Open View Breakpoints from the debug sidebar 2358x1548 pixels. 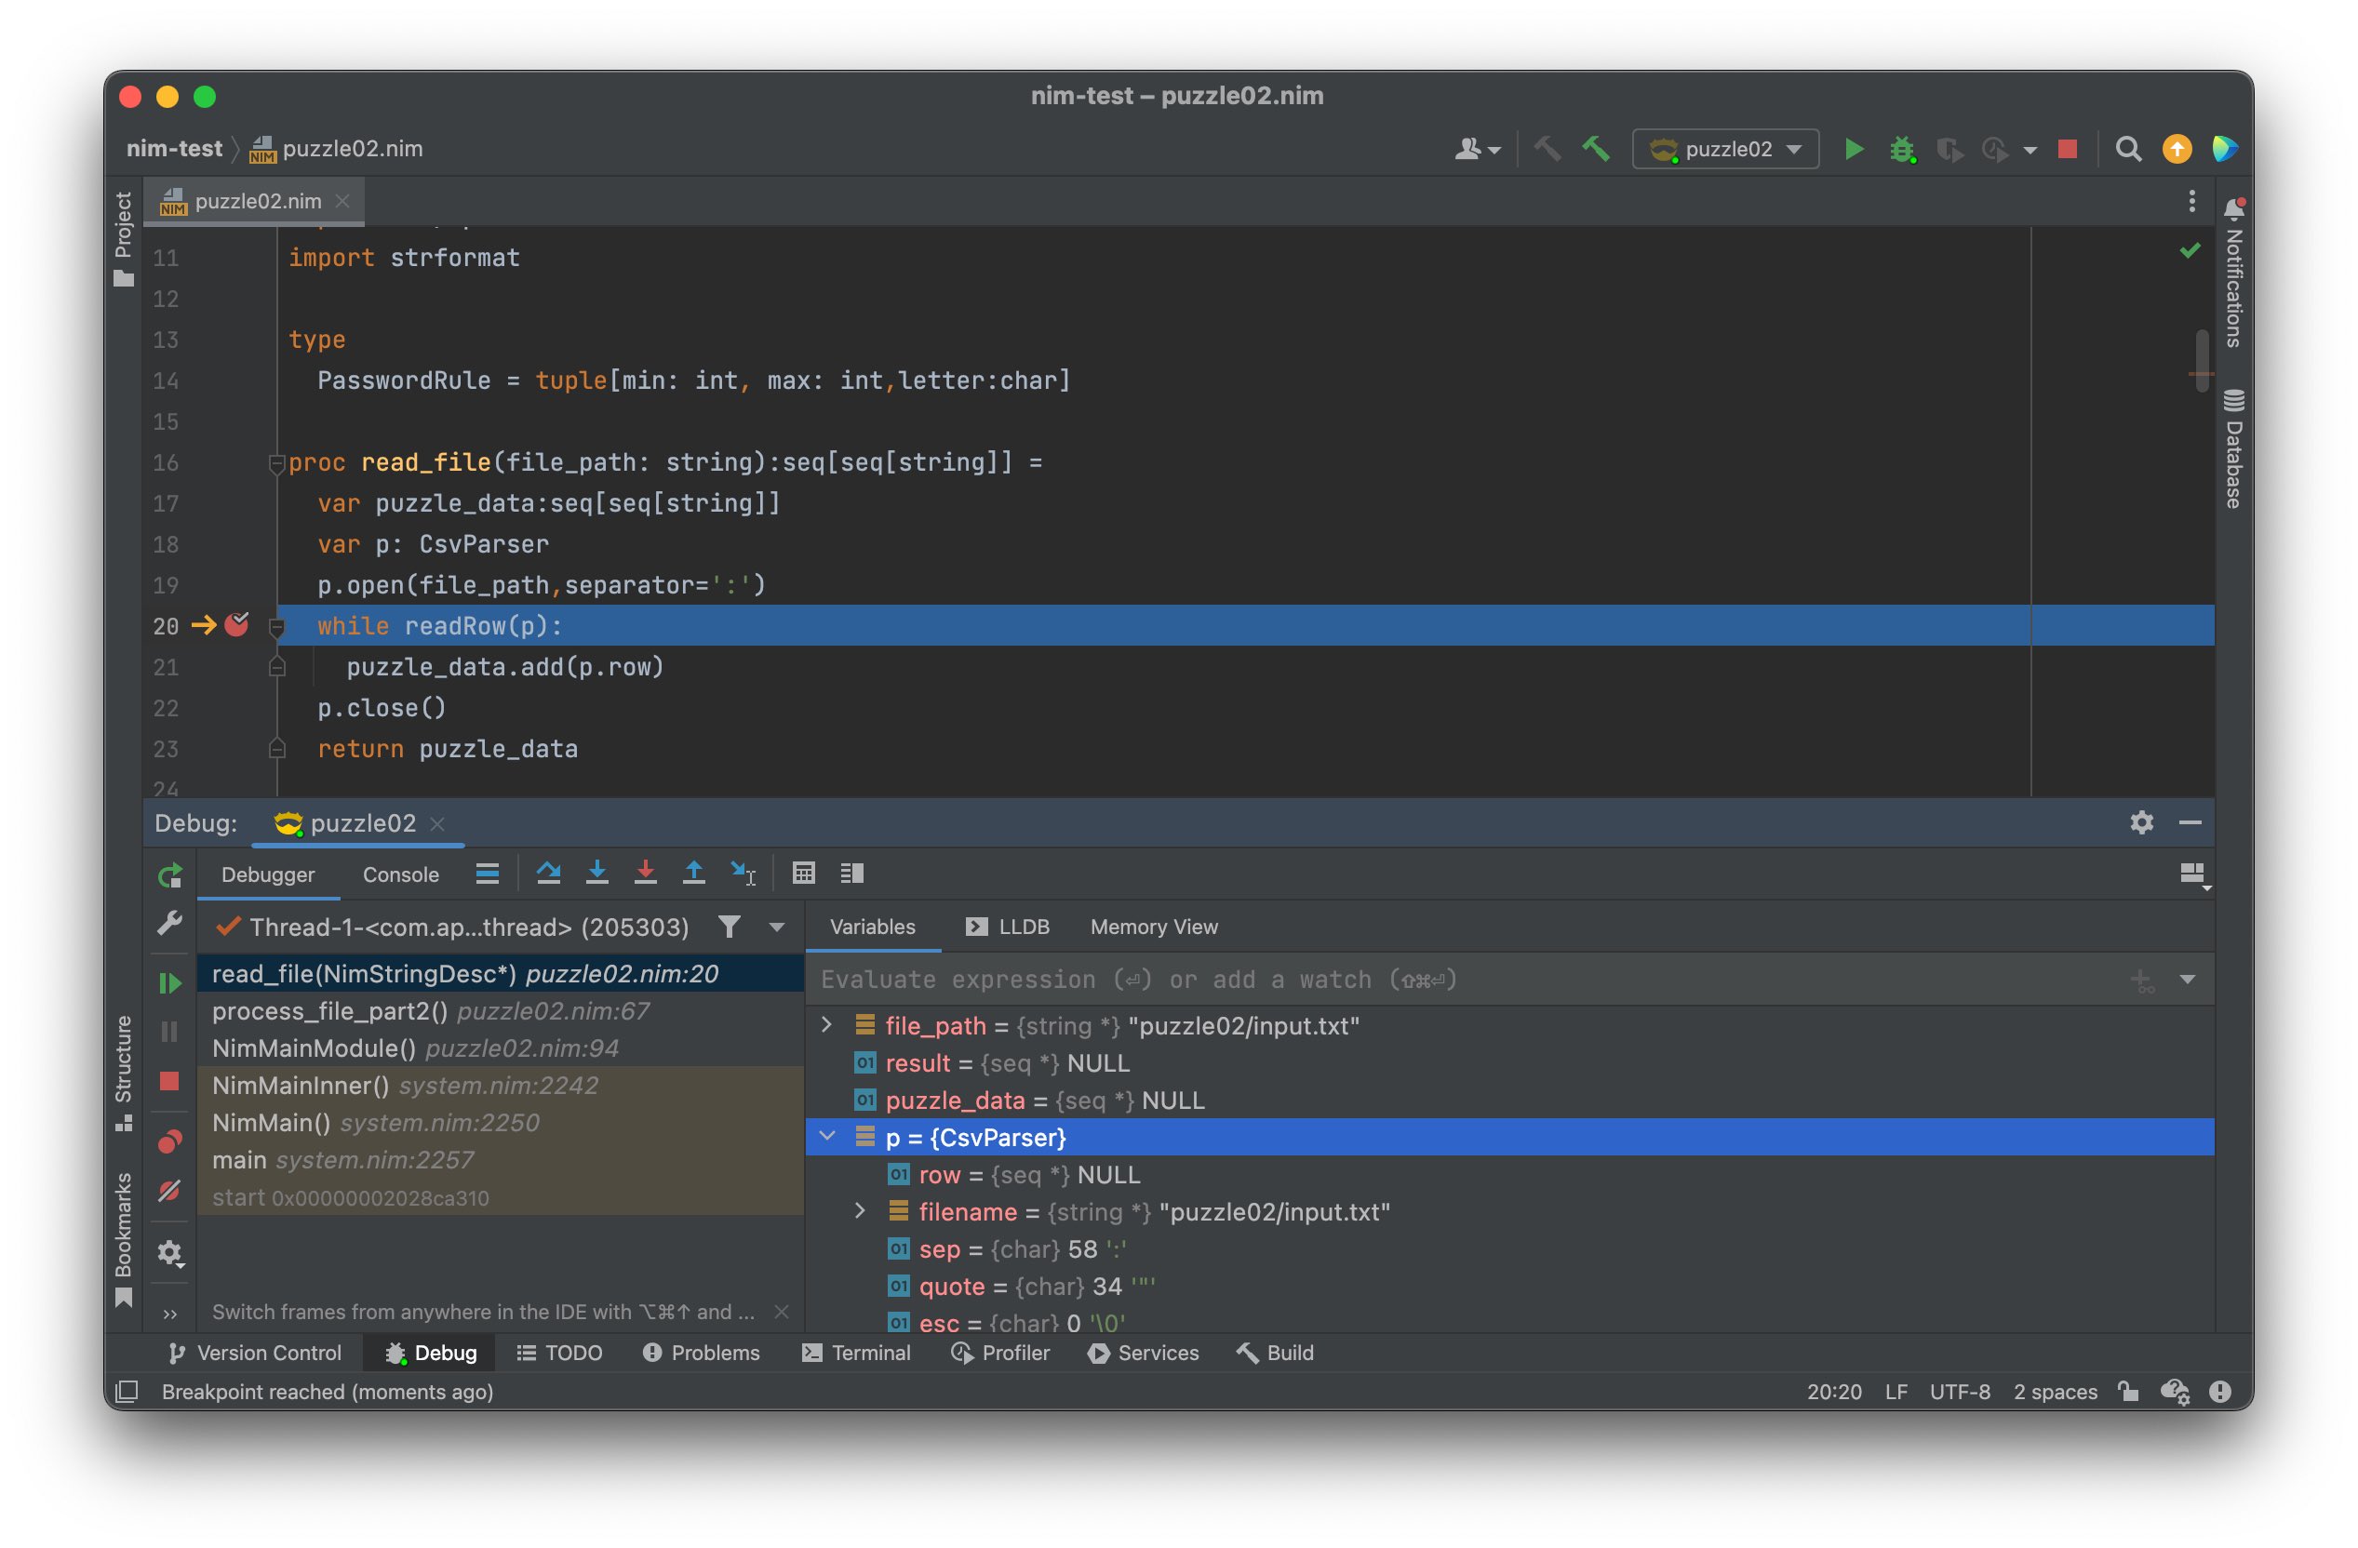pos(169,1141)
